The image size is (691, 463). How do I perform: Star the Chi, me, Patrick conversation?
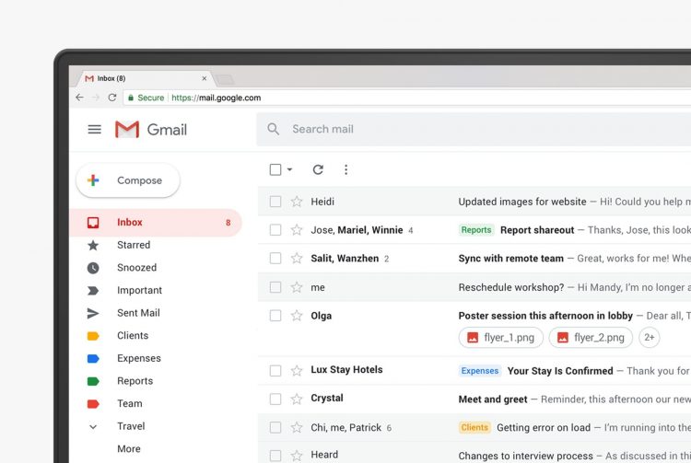click(x=297, y=427)
